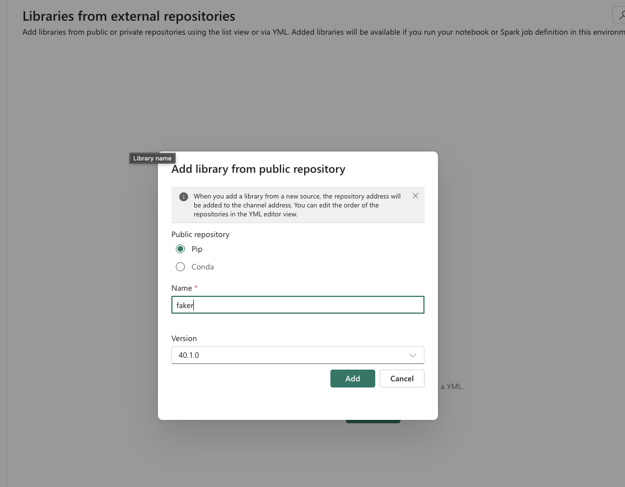Select Pip as the public repository
Screen dimensions: 625x487
click(x=180, y=249)
